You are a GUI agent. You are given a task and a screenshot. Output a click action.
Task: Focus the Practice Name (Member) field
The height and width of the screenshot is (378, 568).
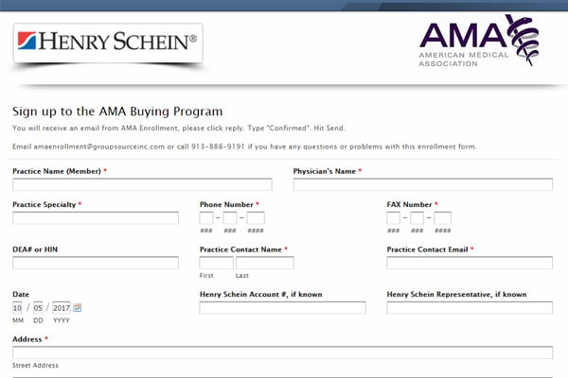pyautogui.click(x=142, y=185)
